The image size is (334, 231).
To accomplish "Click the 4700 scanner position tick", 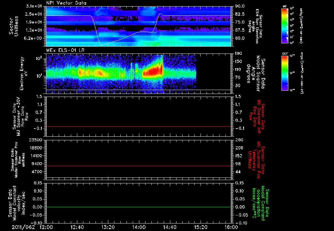I will pyautogui.click(x=37, y=172).
